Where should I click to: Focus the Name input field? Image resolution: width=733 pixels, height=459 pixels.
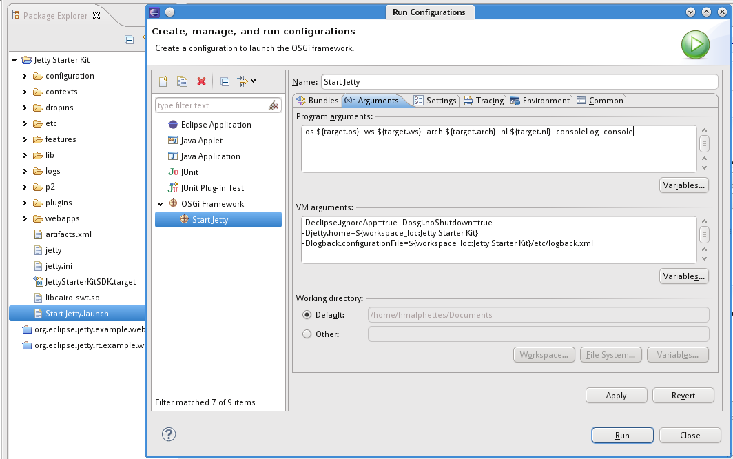[519, 82]
